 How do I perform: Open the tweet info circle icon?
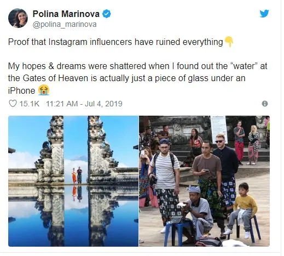point(265,104)
